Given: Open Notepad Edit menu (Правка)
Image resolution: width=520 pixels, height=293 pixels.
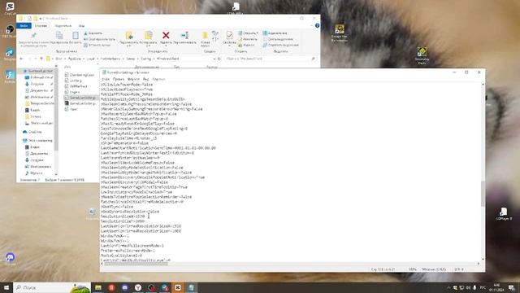Looking at the screenshot, I should coord(119,79).
